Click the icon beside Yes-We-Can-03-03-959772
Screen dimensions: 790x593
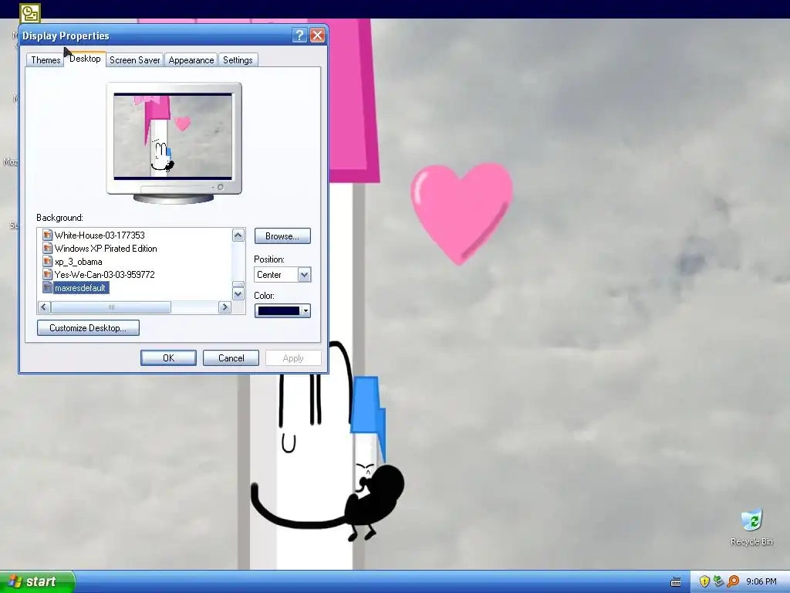(x=47, y=274)
